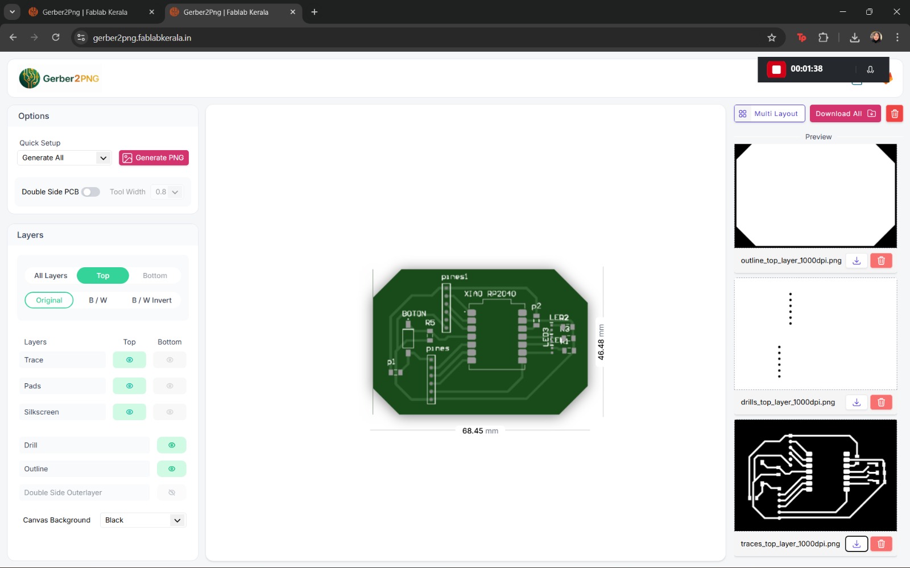Toggle the Double Side PCB switch
910x568 pixels.
coord(90,192)
